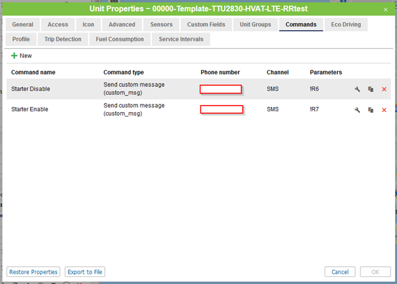Edit Starter Enable with wrench icon
The width and height of the screenshot is (397, 284).
358,110
